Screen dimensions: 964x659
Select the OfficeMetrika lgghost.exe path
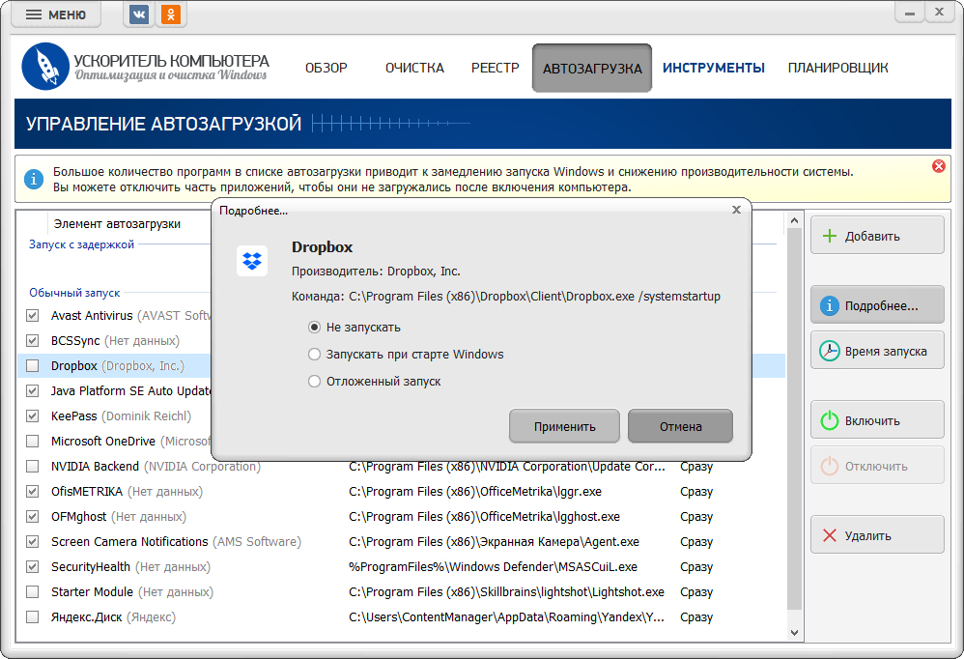(485, 517)
